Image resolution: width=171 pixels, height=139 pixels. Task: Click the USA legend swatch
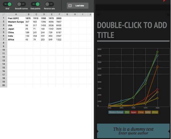[x=127, y=112]
